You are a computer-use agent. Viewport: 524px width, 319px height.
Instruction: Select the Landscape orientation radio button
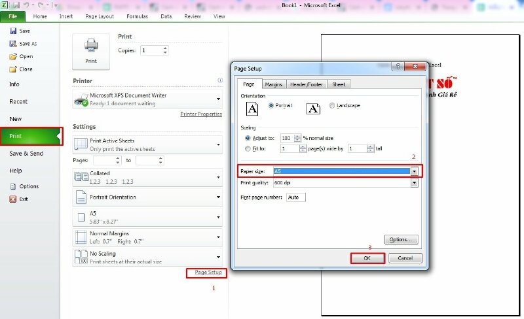pos(333,106)
